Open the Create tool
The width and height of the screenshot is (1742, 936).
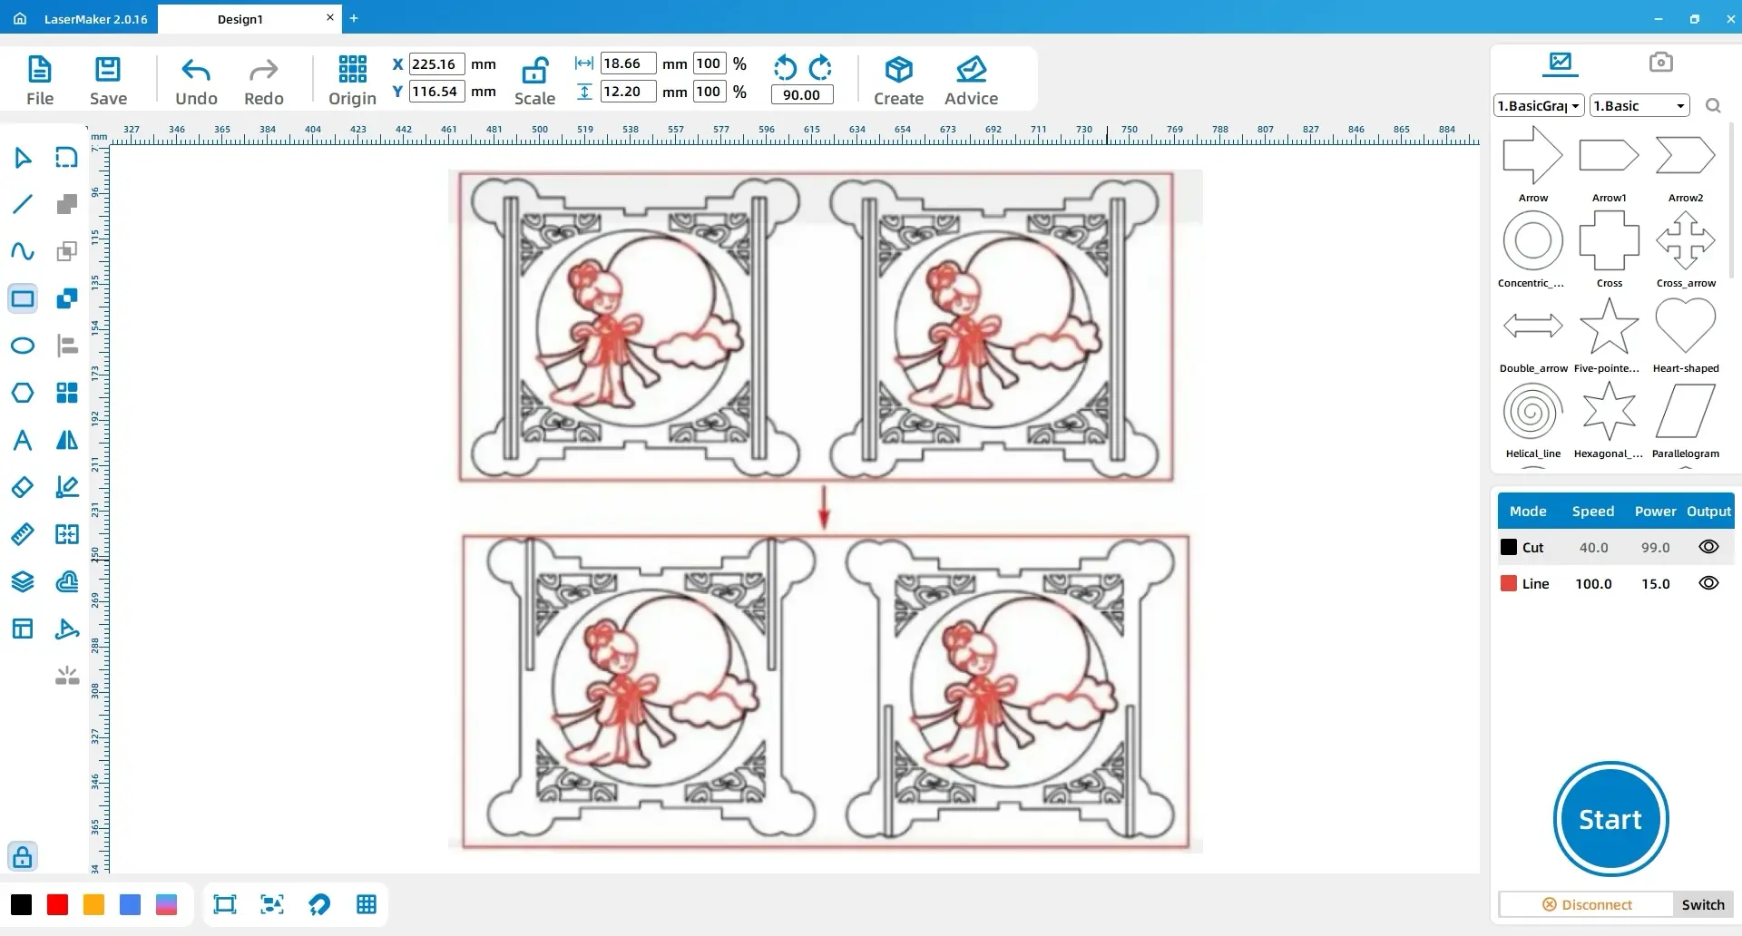(x=898, y=81)
